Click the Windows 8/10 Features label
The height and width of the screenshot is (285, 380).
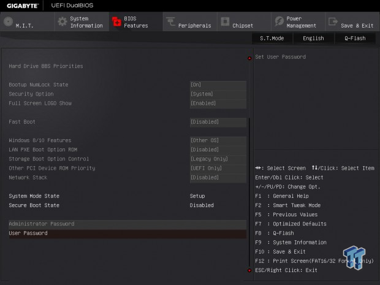pos(40,140)
